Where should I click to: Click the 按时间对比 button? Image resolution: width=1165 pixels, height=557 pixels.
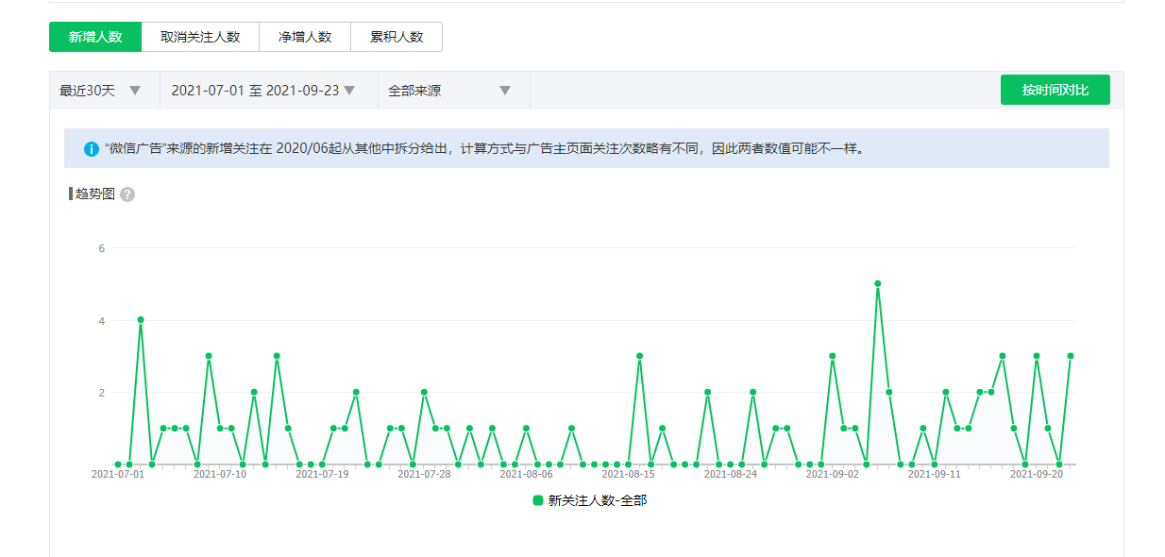(x=1055, y=90)
